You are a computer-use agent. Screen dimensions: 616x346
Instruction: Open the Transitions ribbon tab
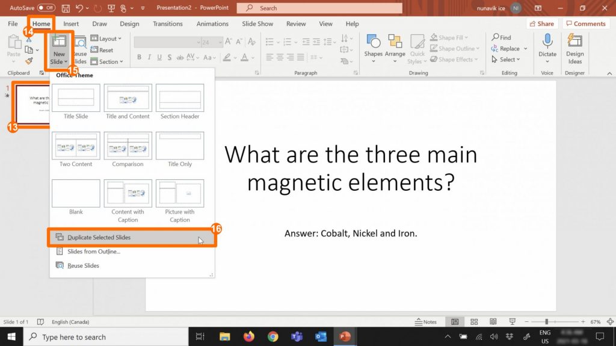pos(167,24)
